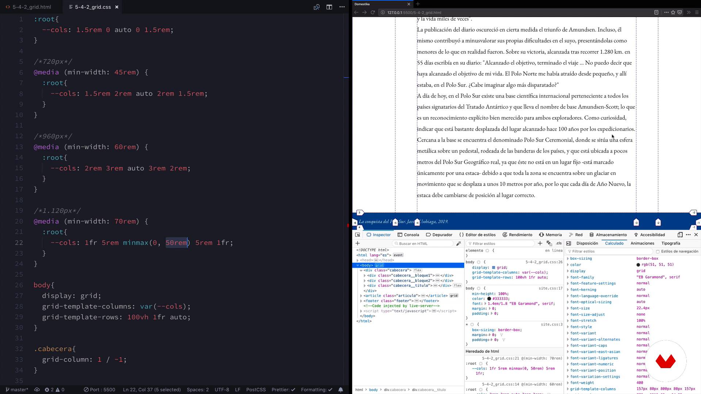
Task: Toggle grid overlay badge on the body element
Action: 379,265
